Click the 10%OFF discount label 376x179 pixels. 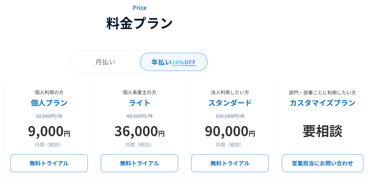[x=184, y=62]
